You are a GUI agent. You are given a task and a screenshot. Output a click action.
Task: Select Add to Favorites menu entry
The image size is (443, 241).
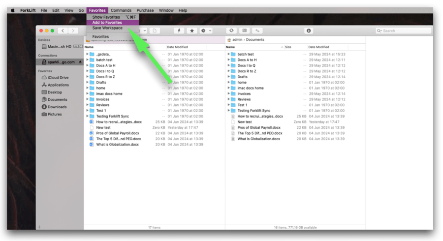pyautogui.click(x=113, y=23)
